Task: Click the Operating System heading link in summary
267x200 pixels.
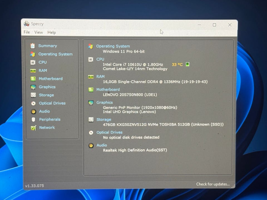Action: click(113, 46)
